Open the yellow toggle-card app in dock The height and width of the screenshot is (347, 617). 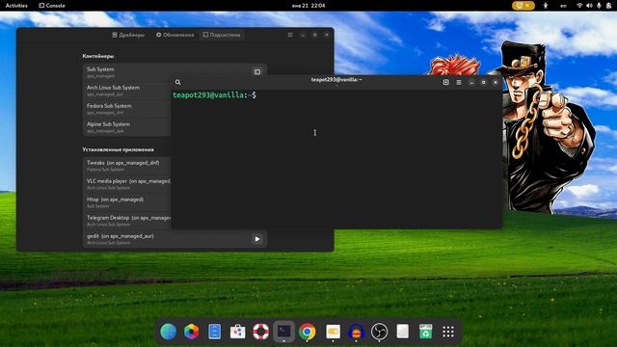pos(333,332)
